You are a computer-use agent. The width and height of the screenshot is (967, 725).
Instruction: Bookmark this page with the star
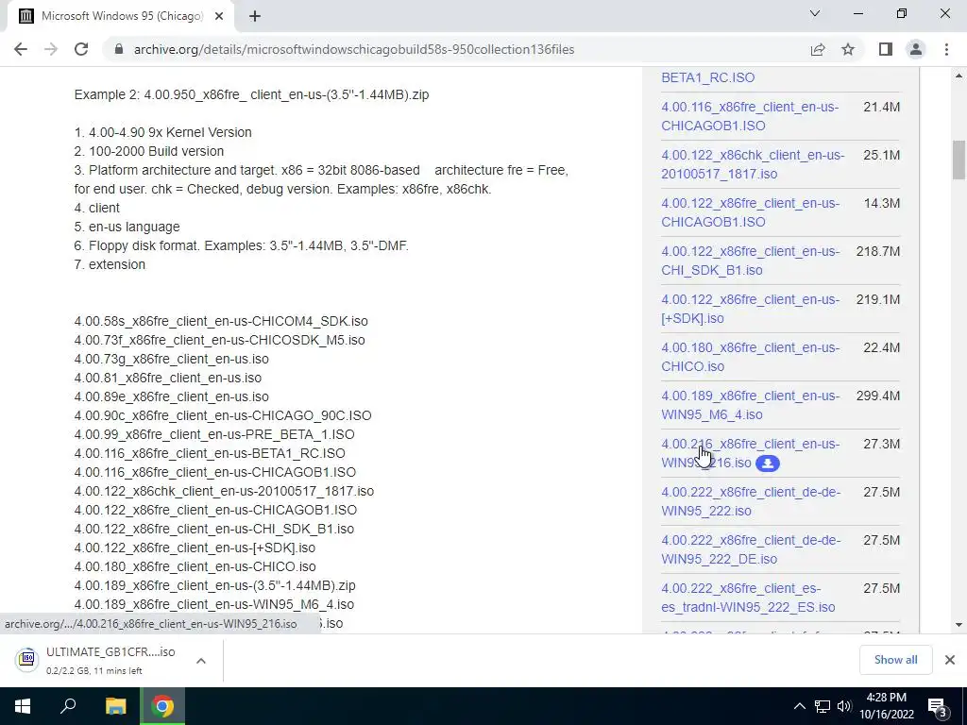[x=848, y=49]
